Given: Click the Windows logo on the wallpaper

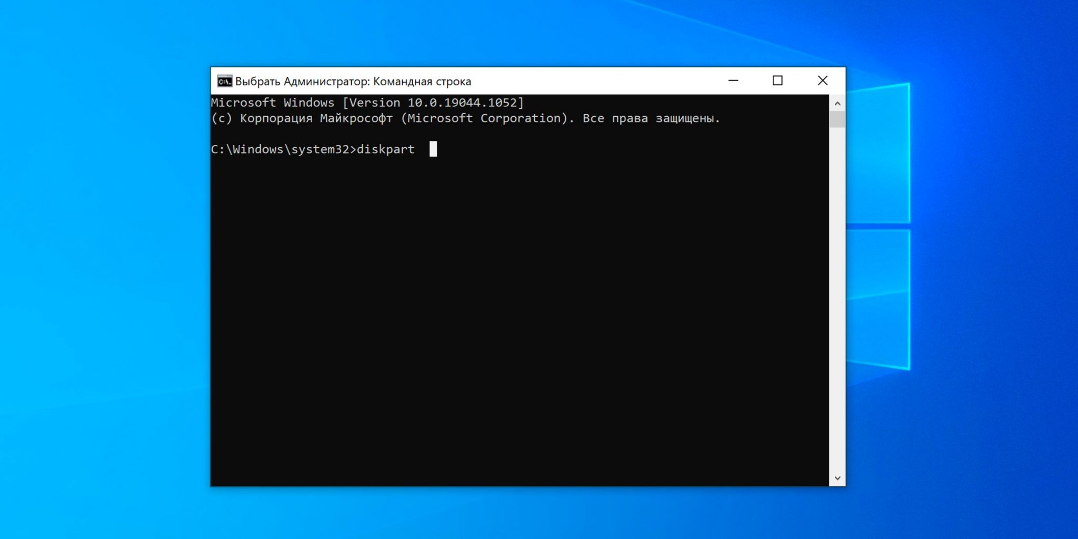Looking at the screenshot, I should 879,226.
